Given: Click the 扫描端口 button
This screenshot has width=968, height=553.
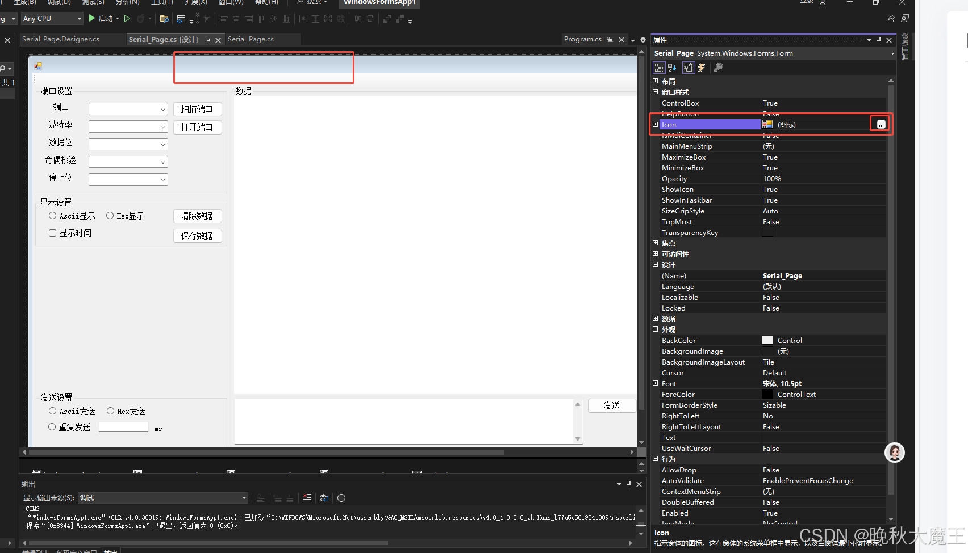Looking at the screenshot, I should (197, 109).
